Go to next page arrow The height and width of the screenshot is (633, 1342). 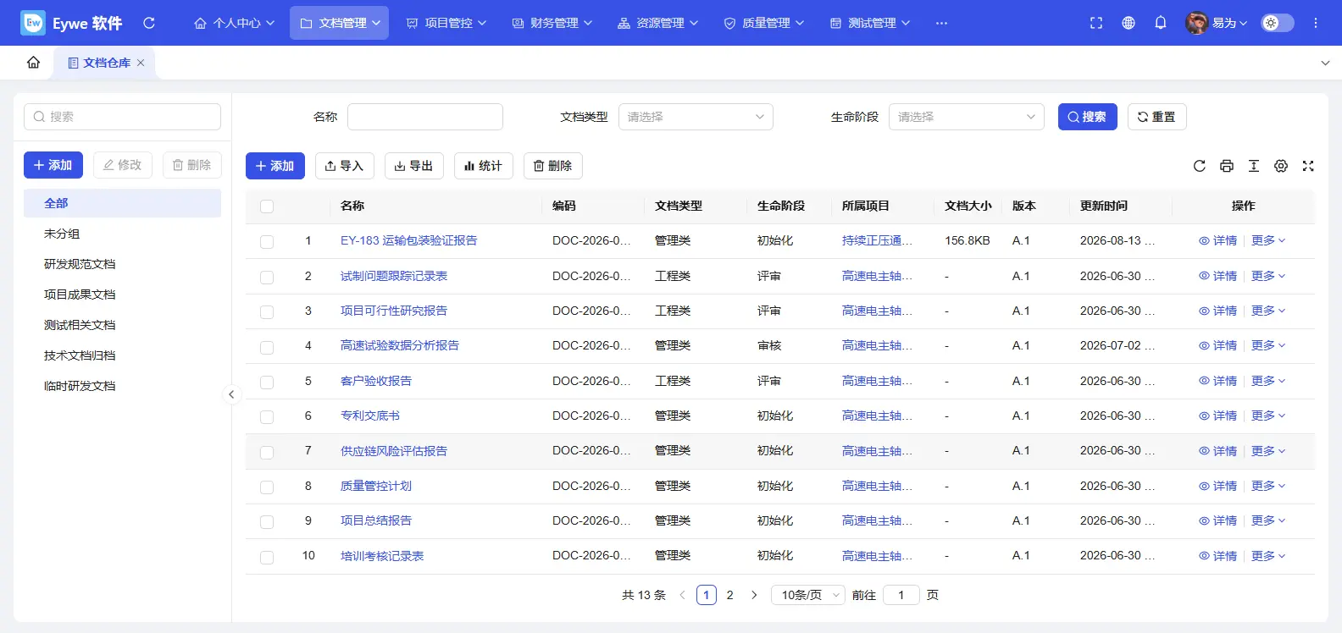click(x=754, y=595)
